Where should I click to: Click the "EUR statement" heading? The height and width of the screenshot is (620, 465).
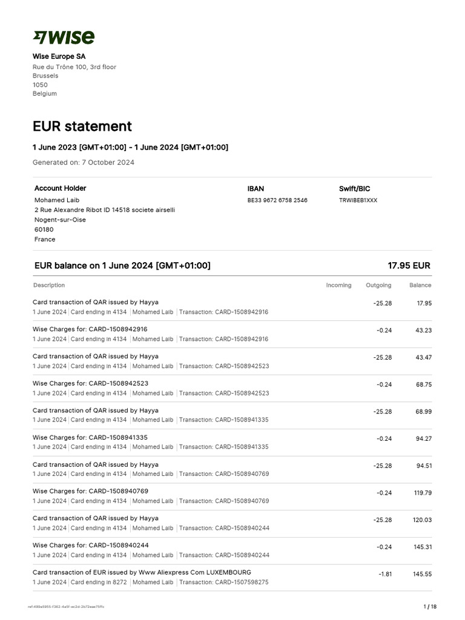82,127
